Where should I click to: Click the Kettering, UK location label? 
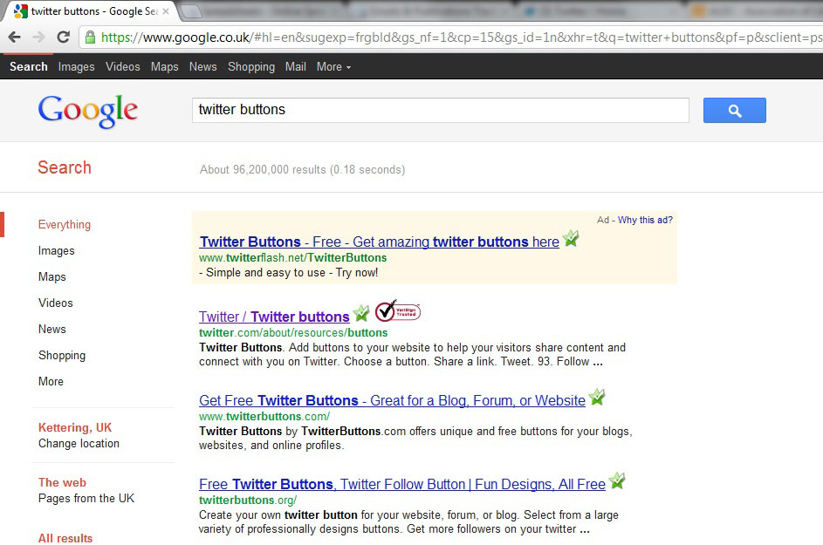click(x=74, y=427)
